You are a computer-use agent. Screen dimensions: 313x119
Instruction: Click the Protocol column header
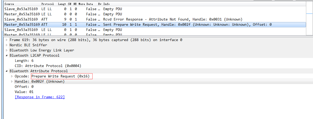pos(48,4)
